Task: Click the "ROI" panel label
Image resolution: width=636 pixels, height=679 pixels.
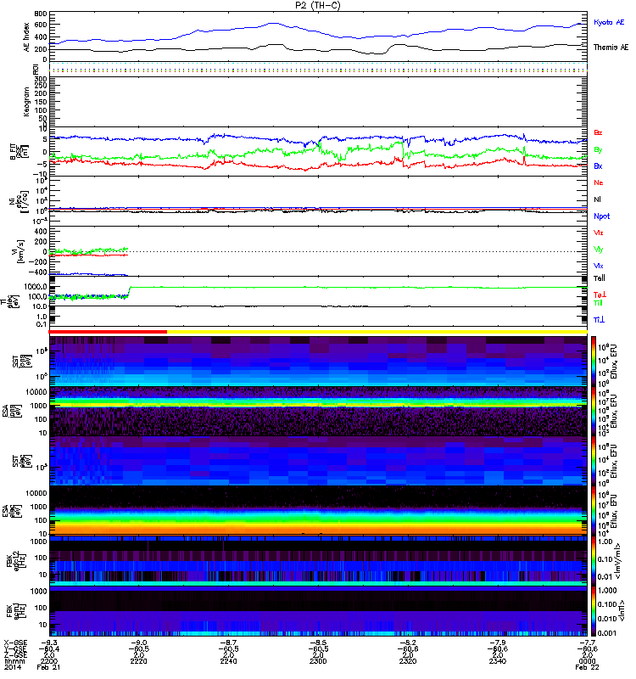Action: point(36,70)
